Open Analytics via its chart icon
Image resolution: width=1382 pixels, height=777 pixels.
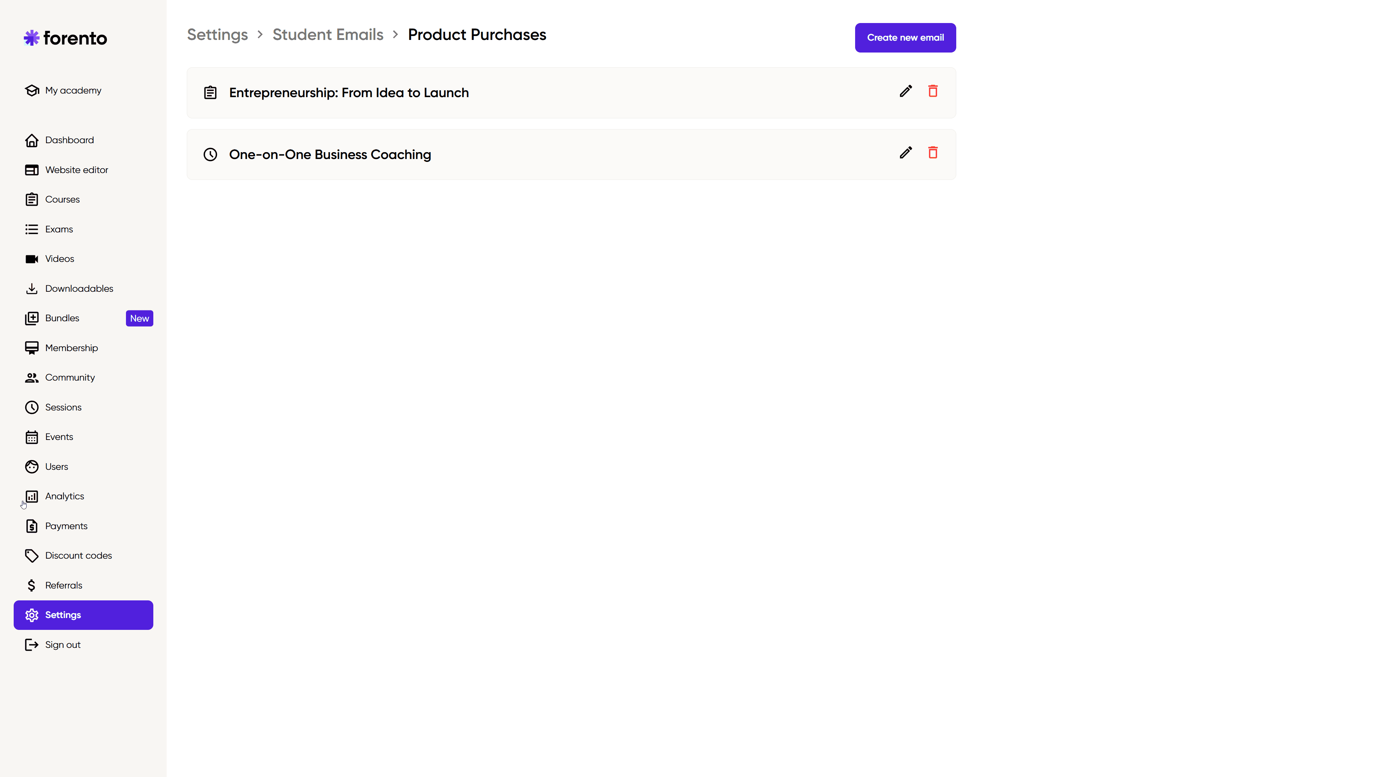pyautogui.click(x=32, y=496)
